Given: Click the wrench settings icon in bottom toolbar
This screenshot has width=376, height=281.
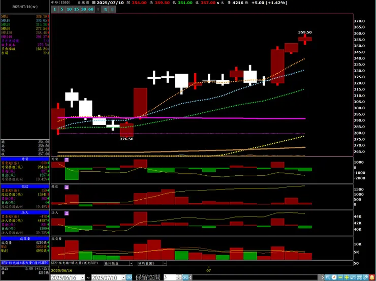Looking at the screenshot, I should 365,277.
